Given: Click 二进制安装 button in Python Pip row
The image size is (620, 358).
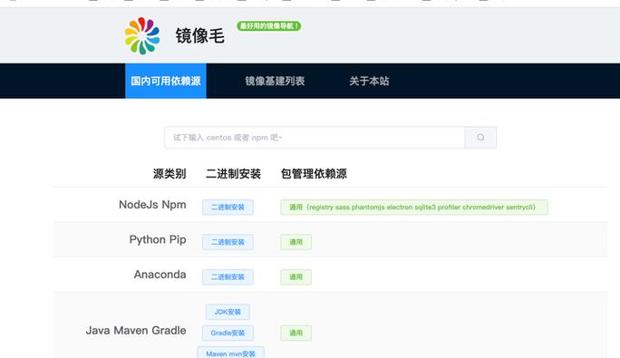Looking at the screenshot, I should pyautogui.click(x=228, y=242).
